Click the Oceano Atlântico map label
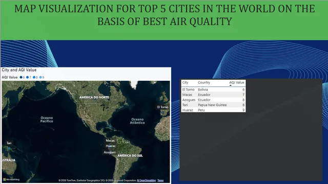The height and width of the screenshot is (184, 328). [137, 121]
